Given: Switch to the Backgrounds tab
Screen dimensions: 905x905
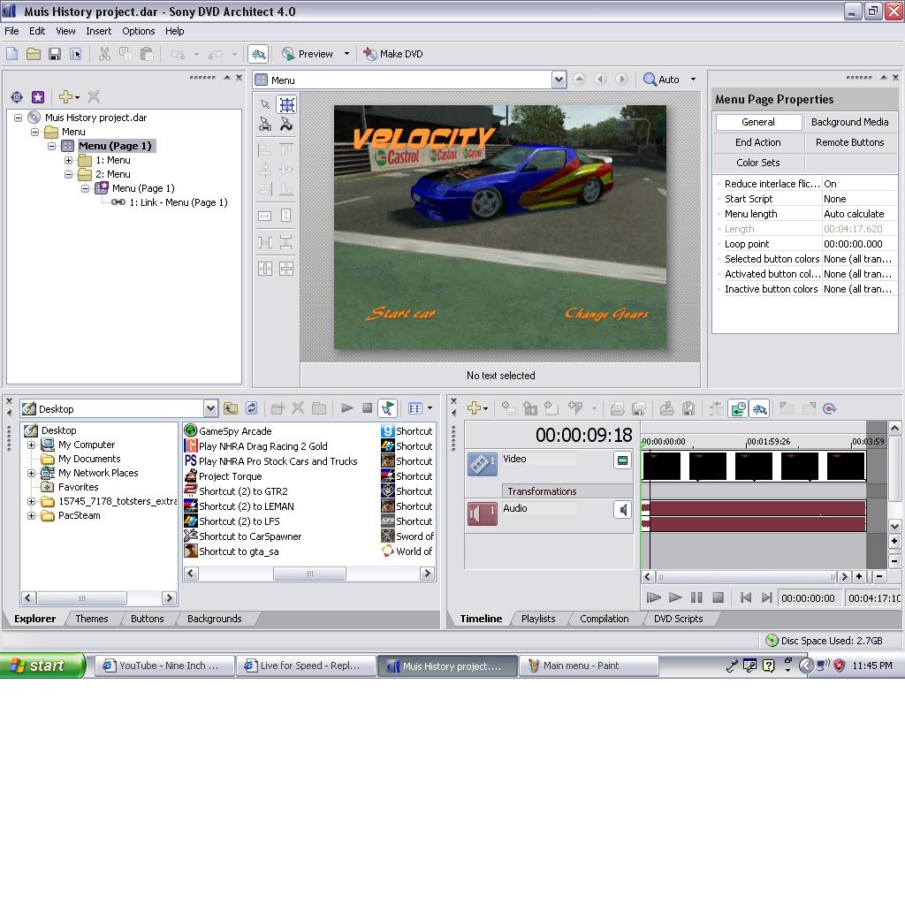Looking at the screenshot, I should [x=214, y=619].
